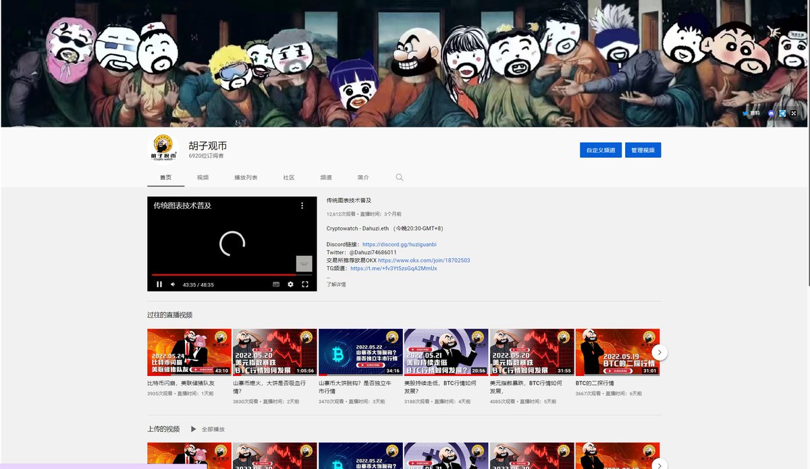Click title 比特币闪崩，美联储猪队友
The width and height of the screenshot is (810, 469).
pos(181,383)
